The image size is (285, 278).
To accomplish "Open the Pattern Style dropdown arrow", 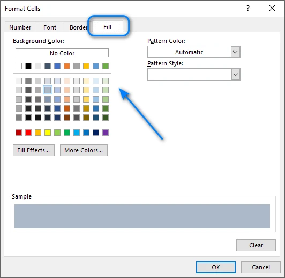I will [x=236, y=74].
